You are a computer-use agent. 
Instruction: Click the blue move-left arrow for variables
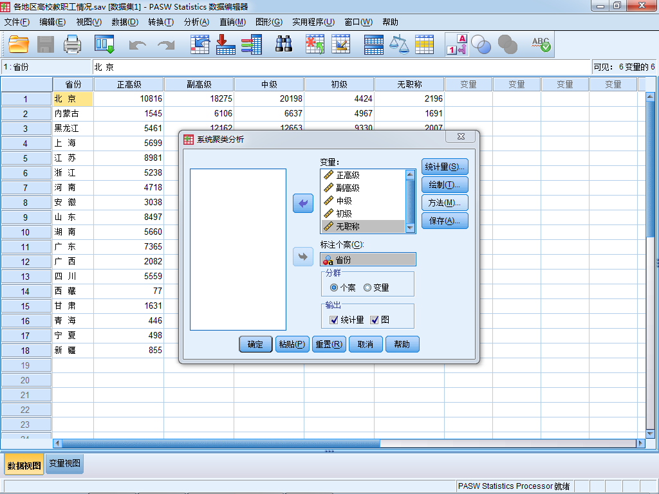(x=303, y=203)
